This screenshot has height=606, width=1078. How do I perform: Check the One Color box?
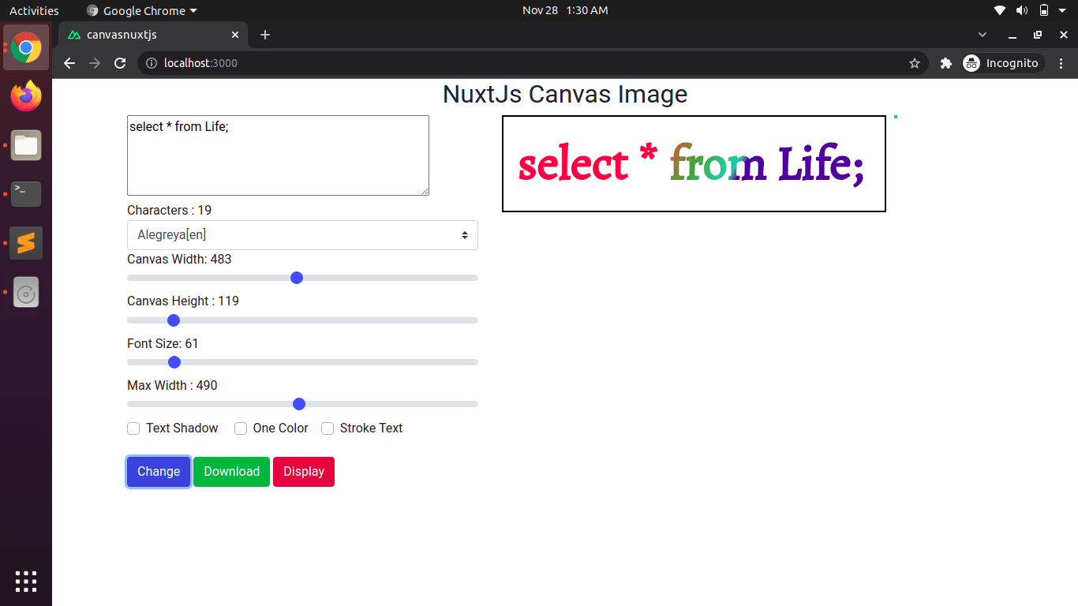coord(241,428)
